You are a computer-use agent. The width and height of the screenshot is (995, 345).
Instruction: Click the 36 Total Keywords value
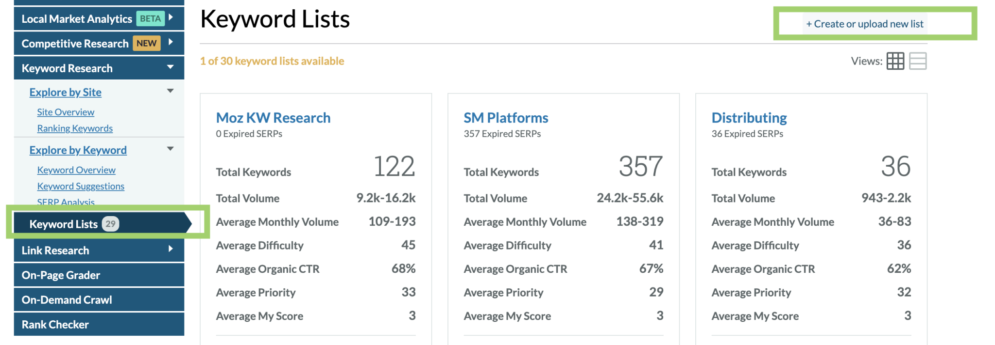click(x=896, y=166)
